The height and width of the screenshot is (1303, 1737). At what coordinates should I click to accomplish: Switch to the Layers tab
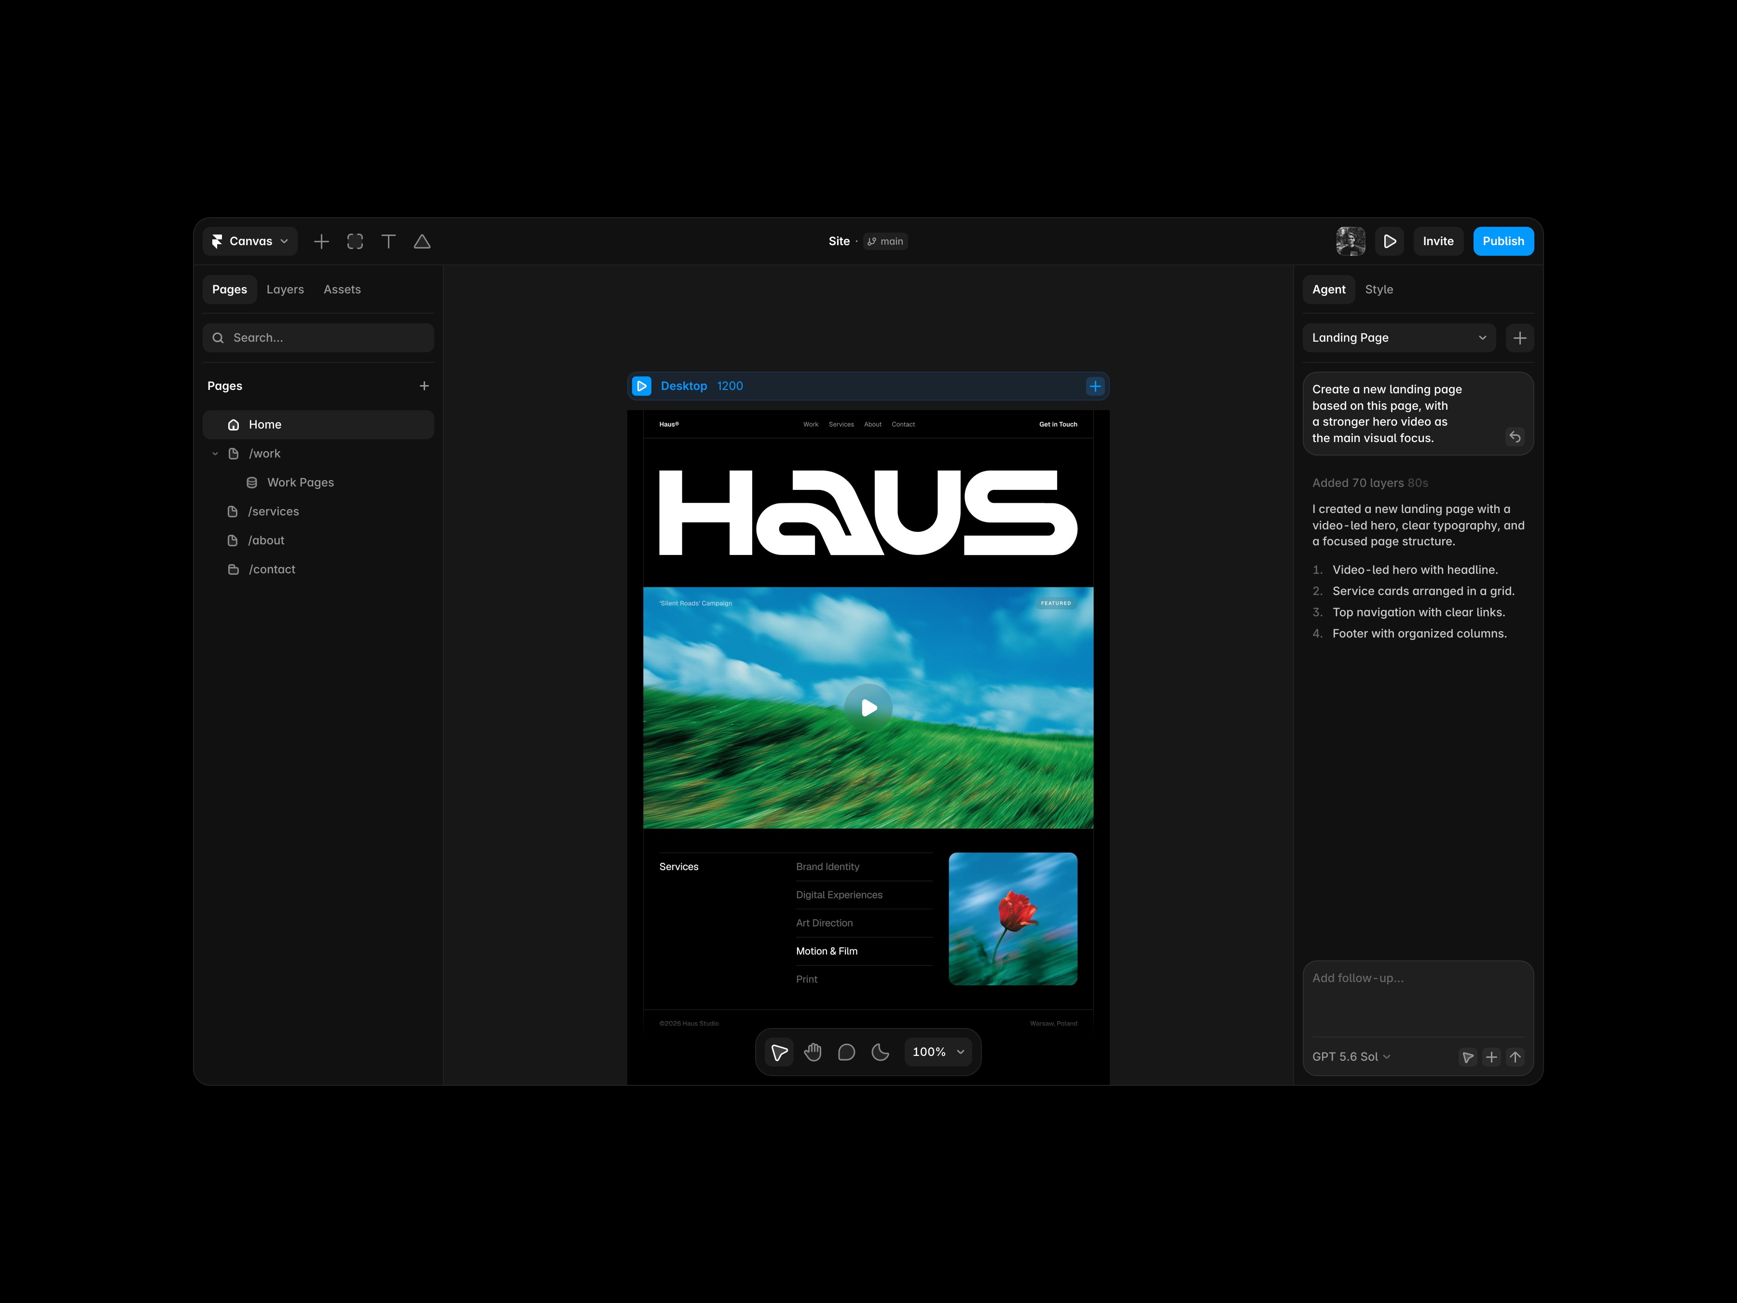[285, 289]
